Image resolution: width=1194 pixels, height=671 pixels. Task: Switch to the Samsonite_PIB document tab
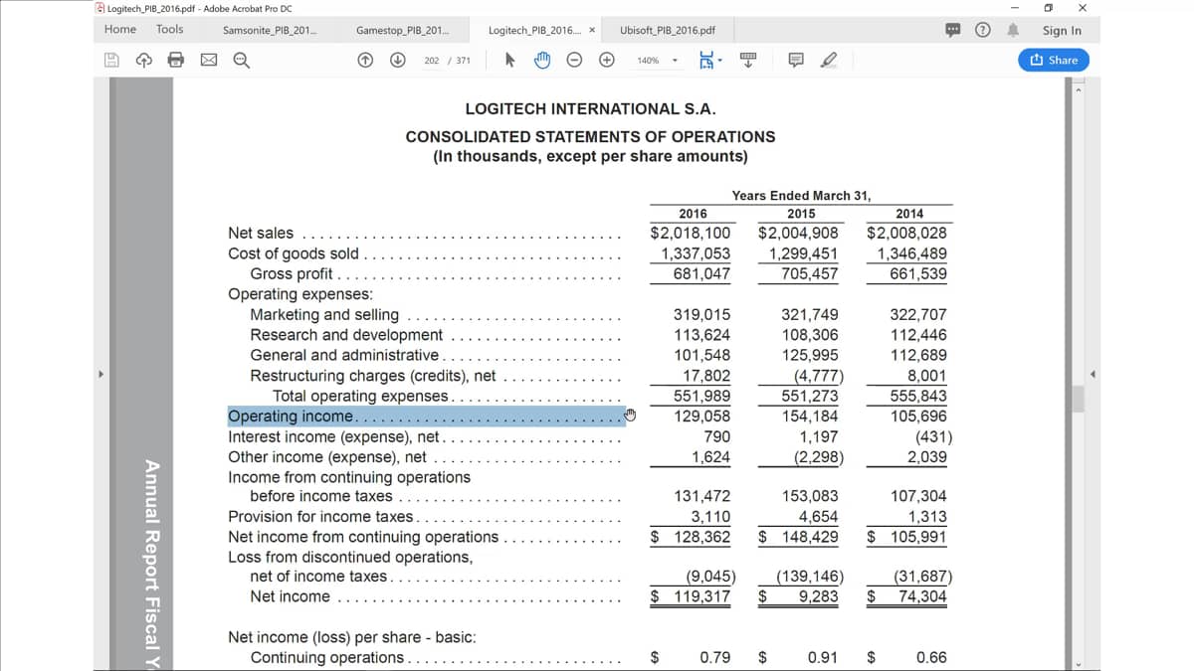pyautogui.click(x=270, y=30)
